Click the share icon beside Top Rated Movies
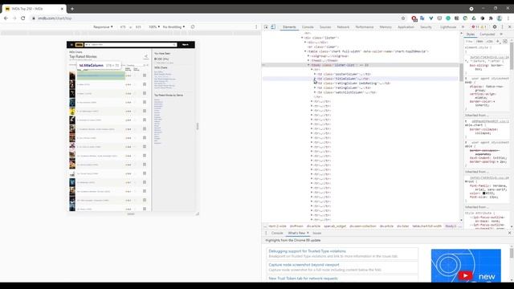The image size is (514, 289). (x=146, y=57)
